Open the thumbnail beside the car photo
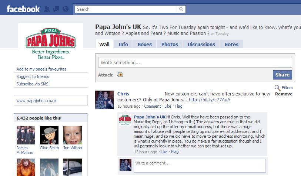This screenshot has width=301, height=176. (x=49, y=167)
